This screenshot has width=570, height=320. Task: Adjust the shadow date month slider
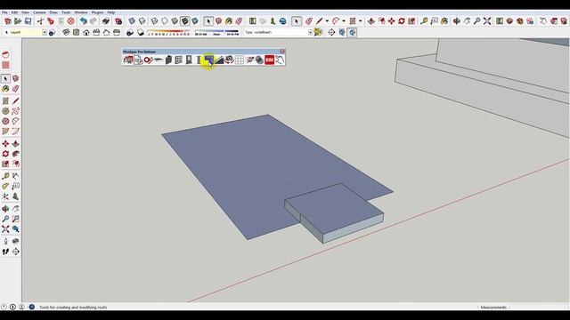(168, 32)
